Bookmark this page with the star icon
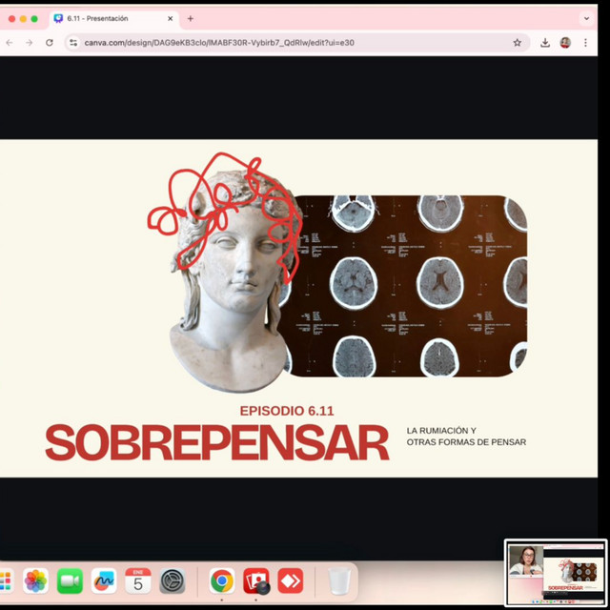 517,43
